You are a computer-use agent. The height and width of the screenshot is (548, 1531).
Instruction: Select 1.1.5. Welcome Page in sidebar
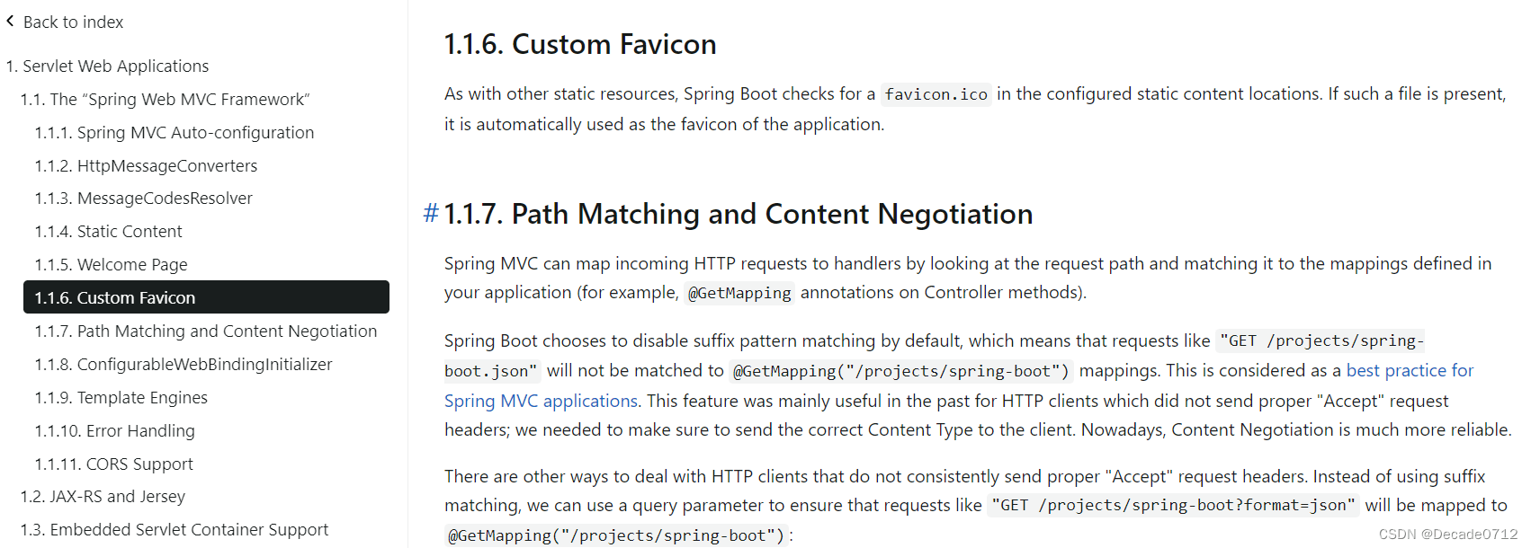(111, 264)
